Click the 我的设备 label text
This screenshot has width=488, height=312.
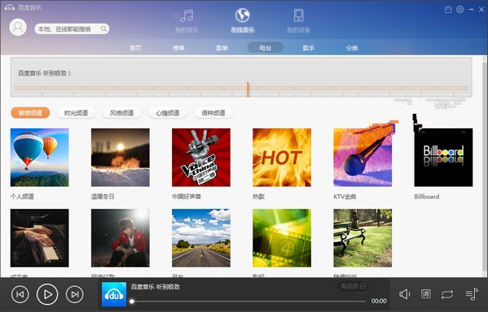pos(298,30)
